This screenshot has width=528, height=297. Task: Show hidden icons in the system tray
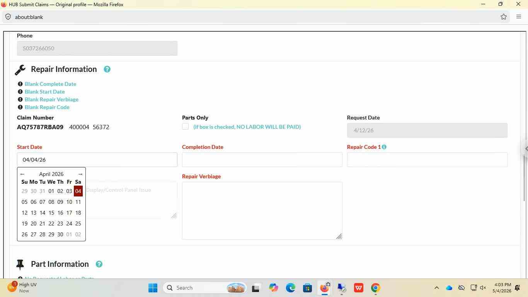click(x=436, y=288)
